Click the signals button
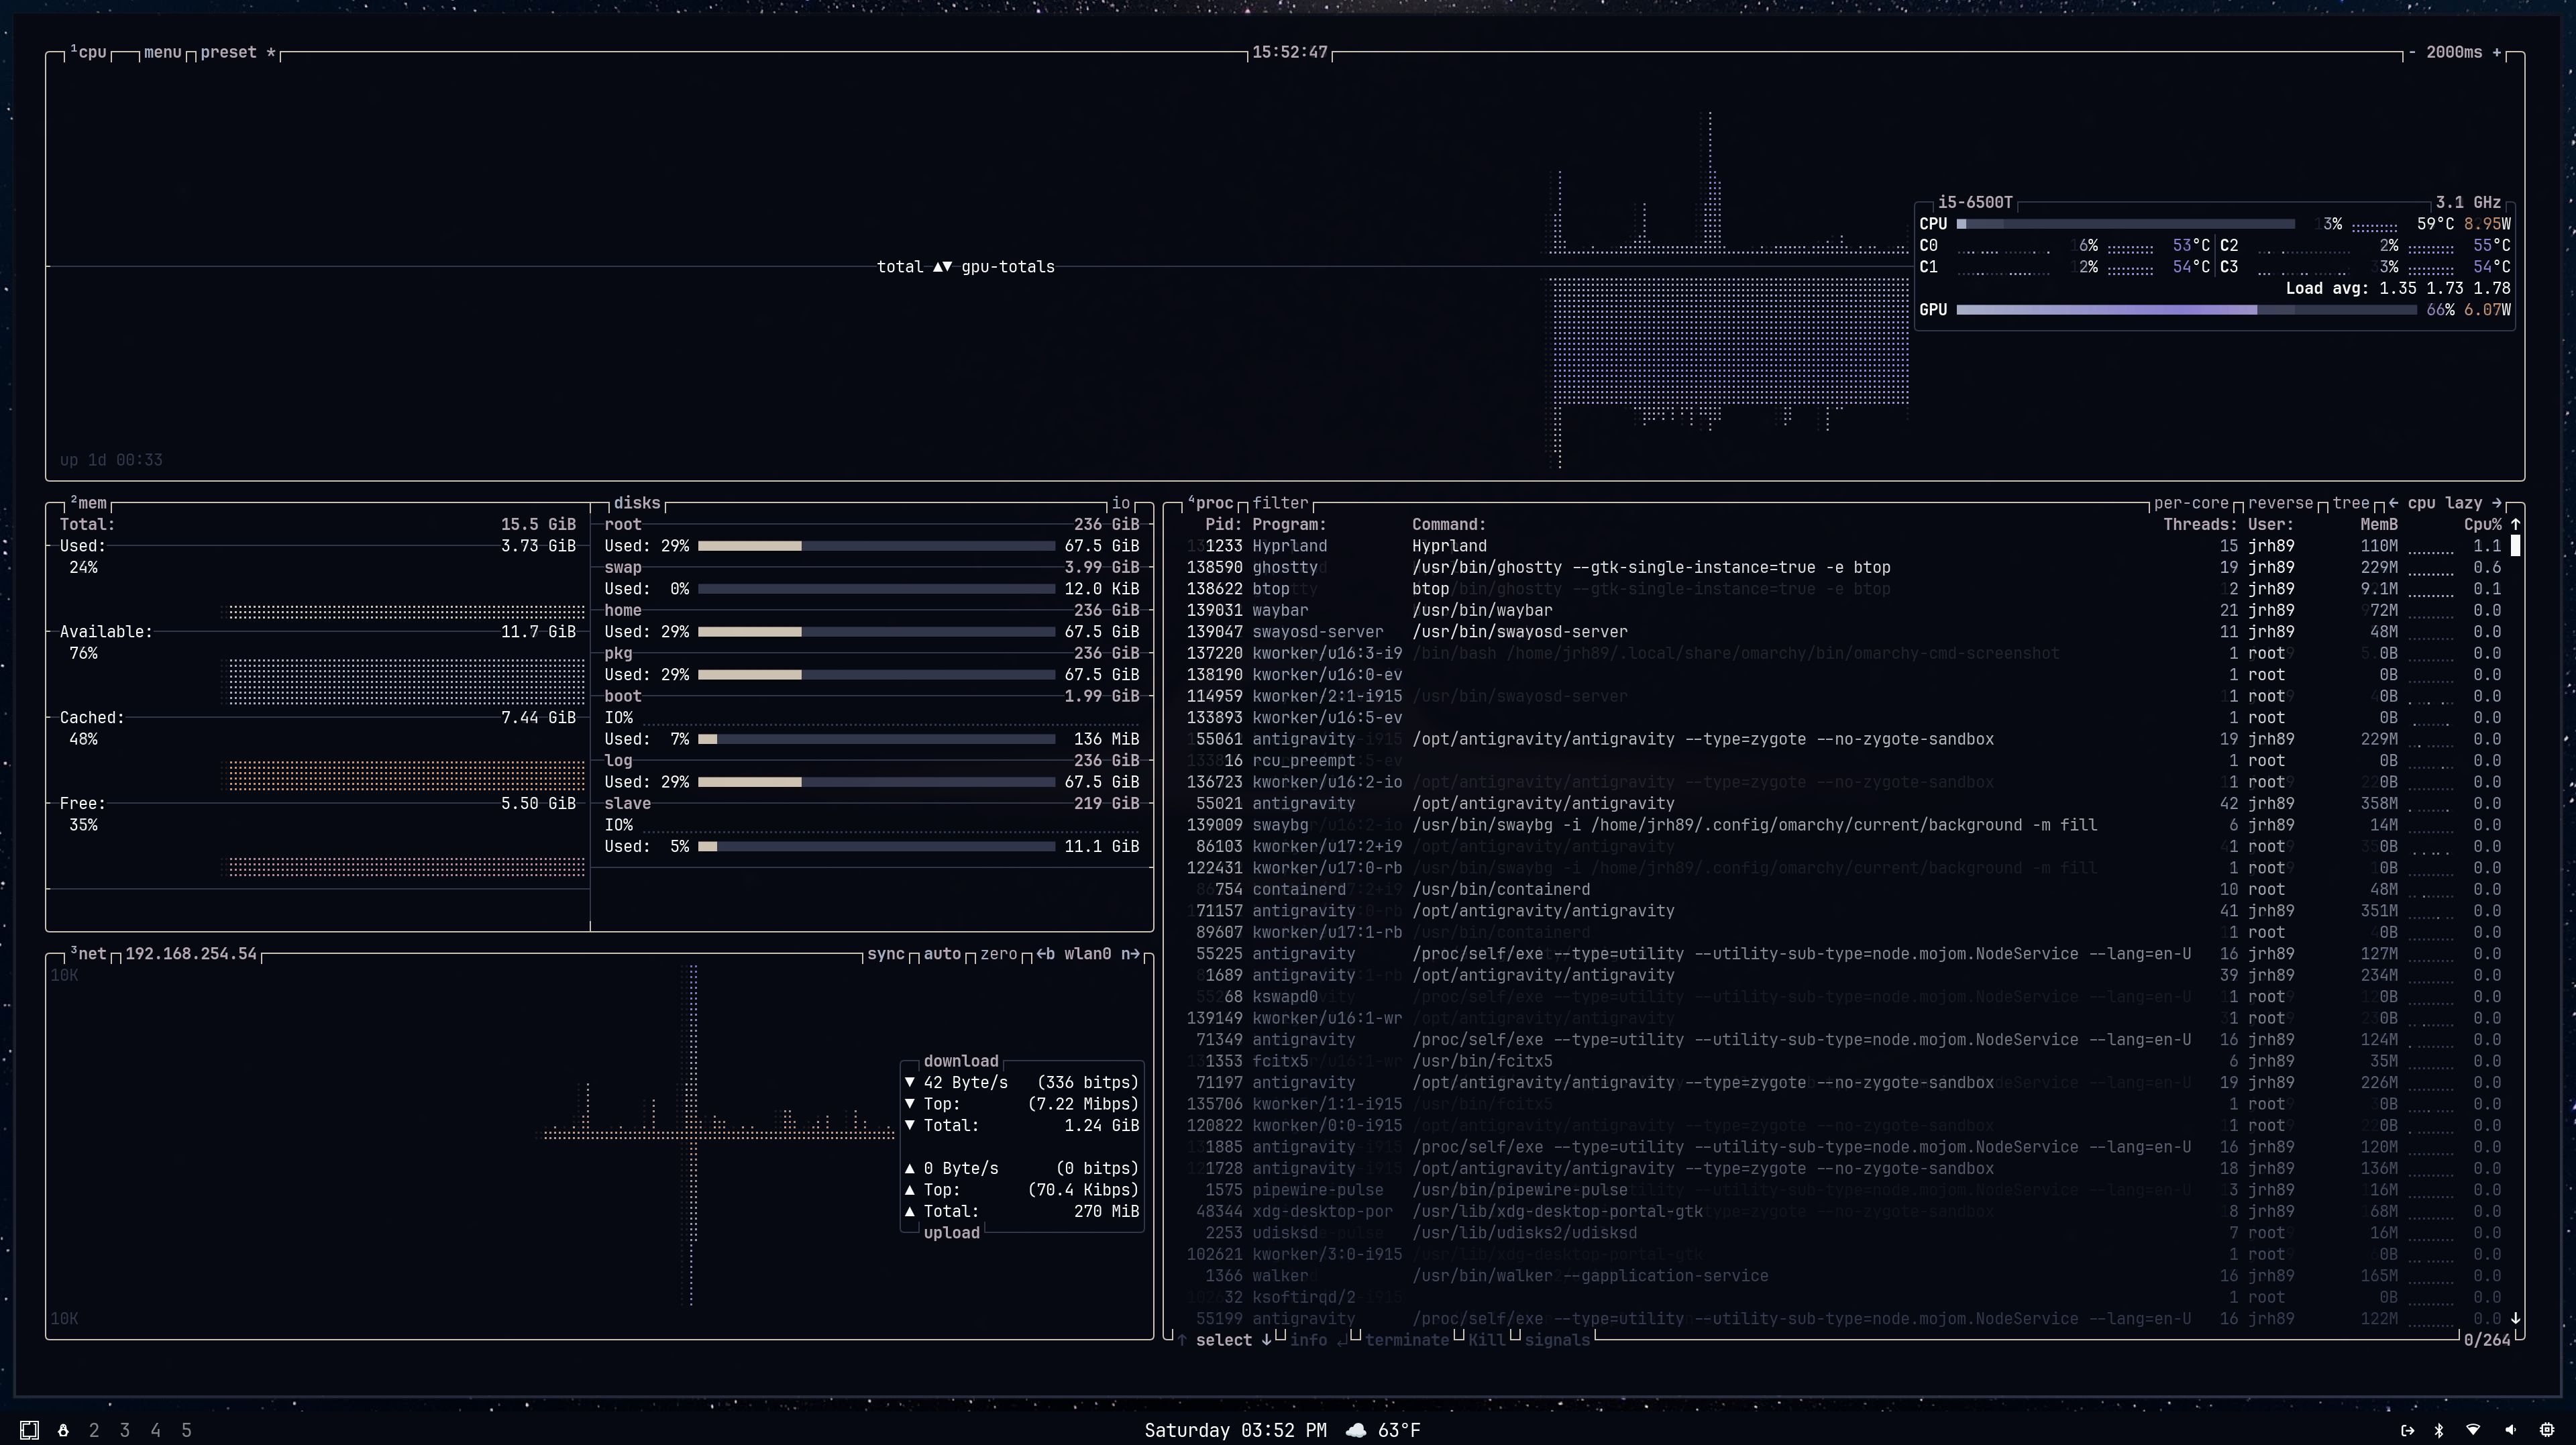2576x1445 pixels. pyautogui.click(x=1557, y=1340)
